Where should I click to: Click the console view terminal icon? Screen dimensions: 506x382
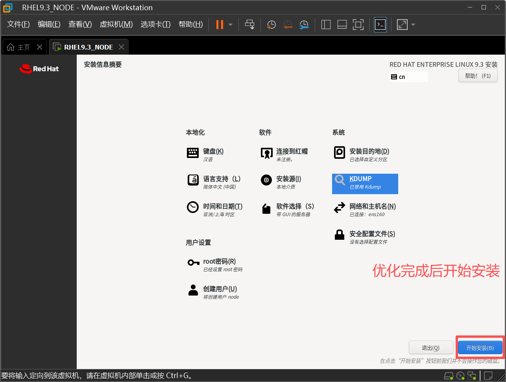pyautogui.click(x=380, y=25)
